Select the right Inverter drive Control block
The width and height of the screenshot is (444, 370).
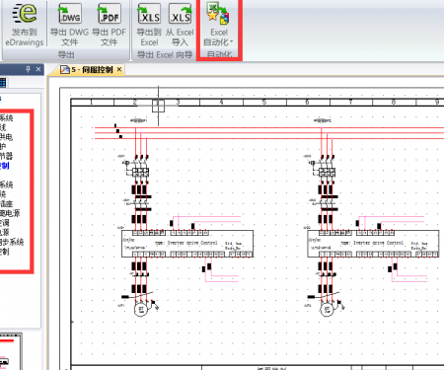[x=373, y=244]
